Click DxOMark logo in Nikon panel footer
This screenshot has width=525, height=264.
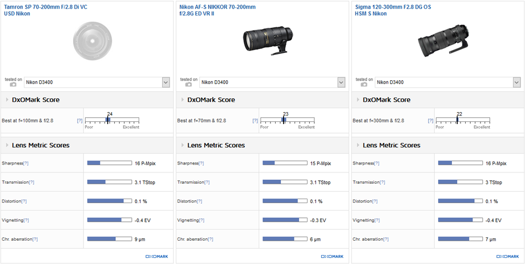[332, 257]
